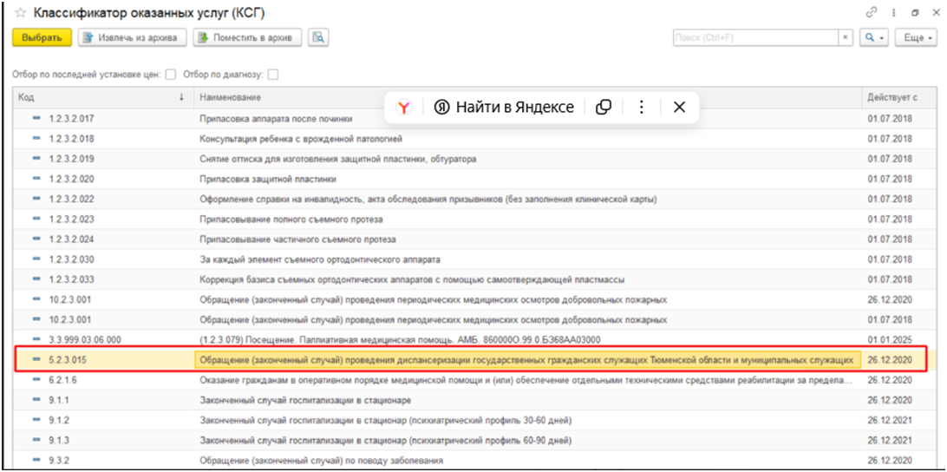Click the copy icon in Yandex popup
Screen dimensions: 947x472
click(604, 107)
